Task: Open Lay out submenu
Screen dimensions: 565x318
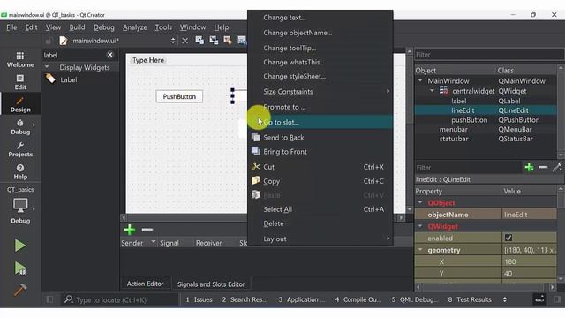Action: (320, 238)
